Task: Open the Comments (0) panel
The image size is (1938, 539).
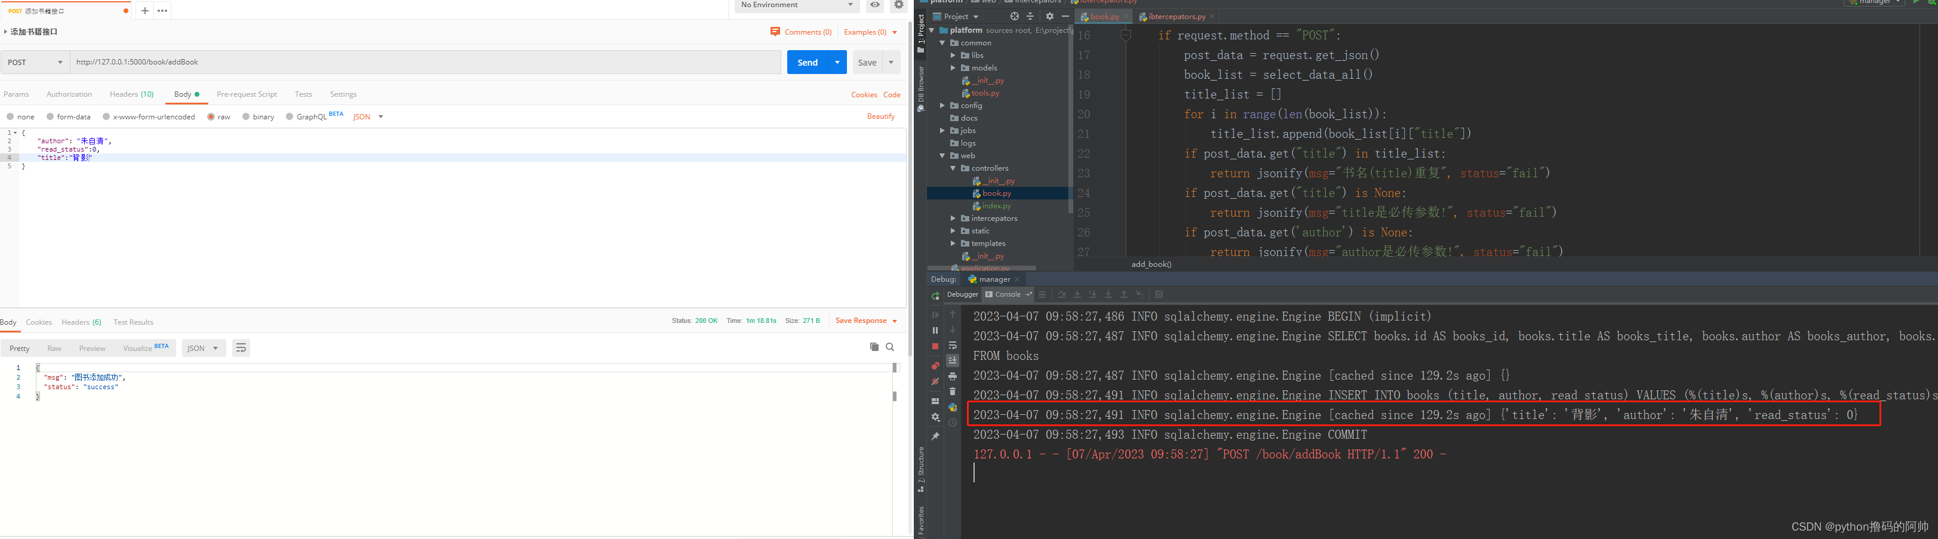Action: coord(800,32)
